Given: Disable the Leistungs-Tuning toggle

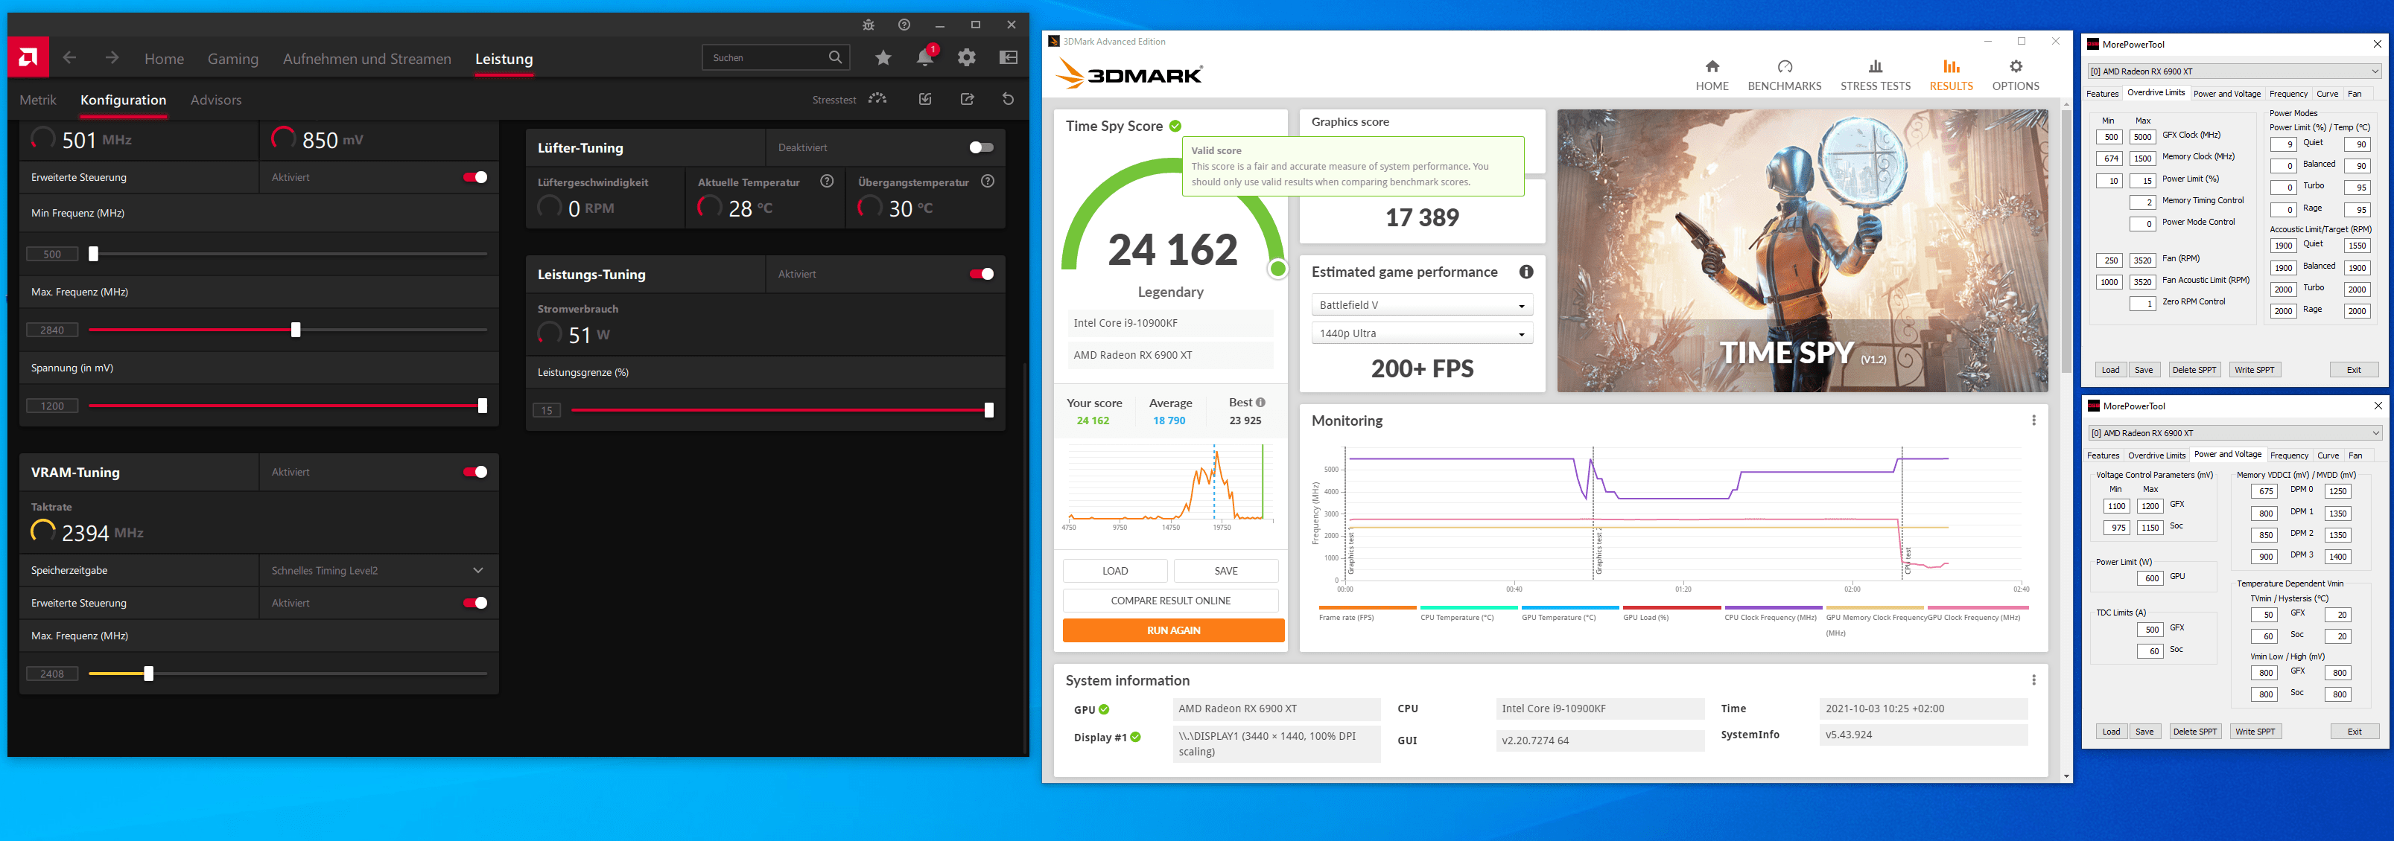Looking at the screenshot, I should click(980, 274).
